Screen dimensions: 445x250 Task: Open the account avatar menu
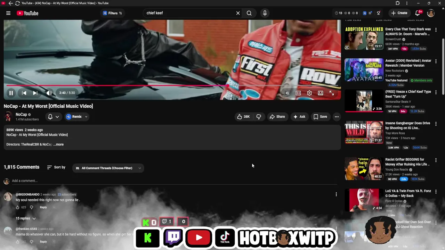(431, 13)
